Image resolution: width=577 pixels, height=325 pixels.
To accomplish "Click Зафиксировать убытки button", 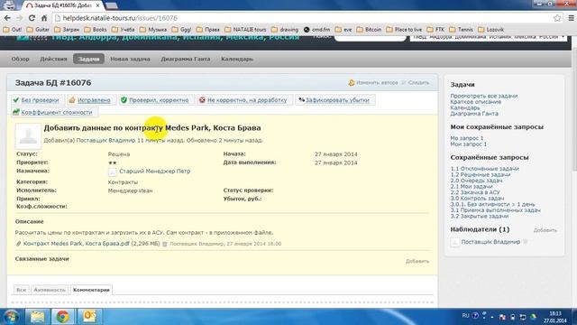I will click(334, 100).
